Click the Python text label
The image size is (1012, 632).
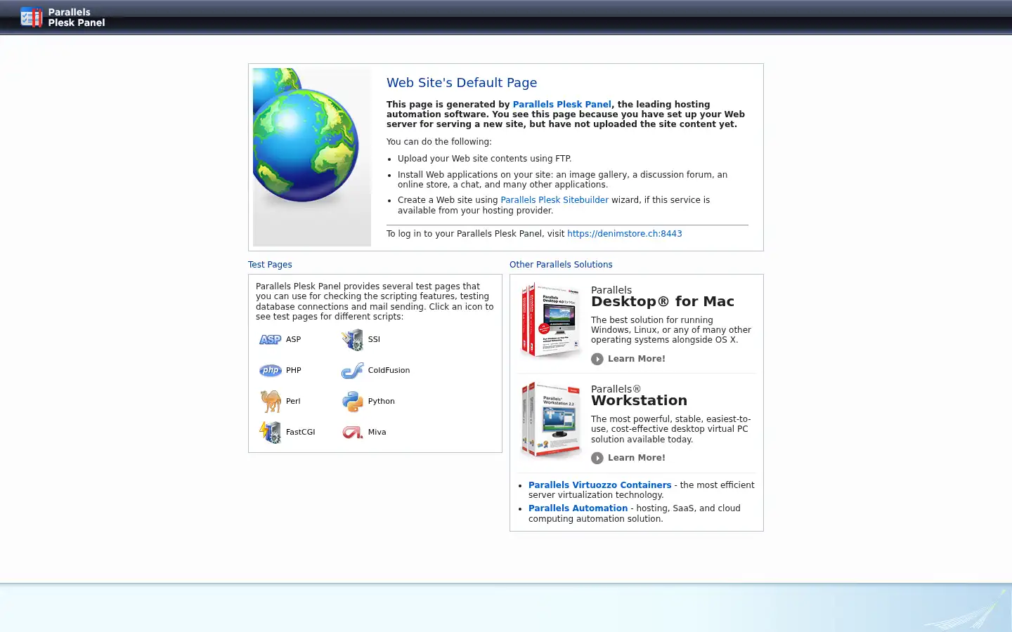tap(381, 402)
